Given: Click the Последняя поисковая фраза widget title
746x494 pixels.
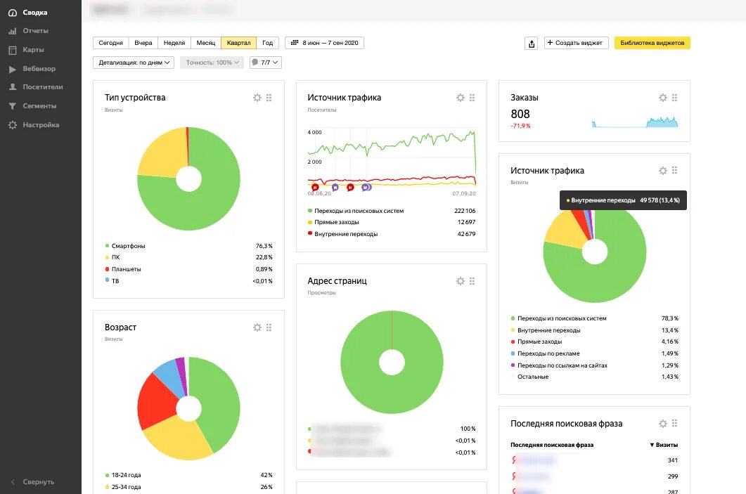Looking at the screenshot, I should pyautogui.click(x=566, y=424).
